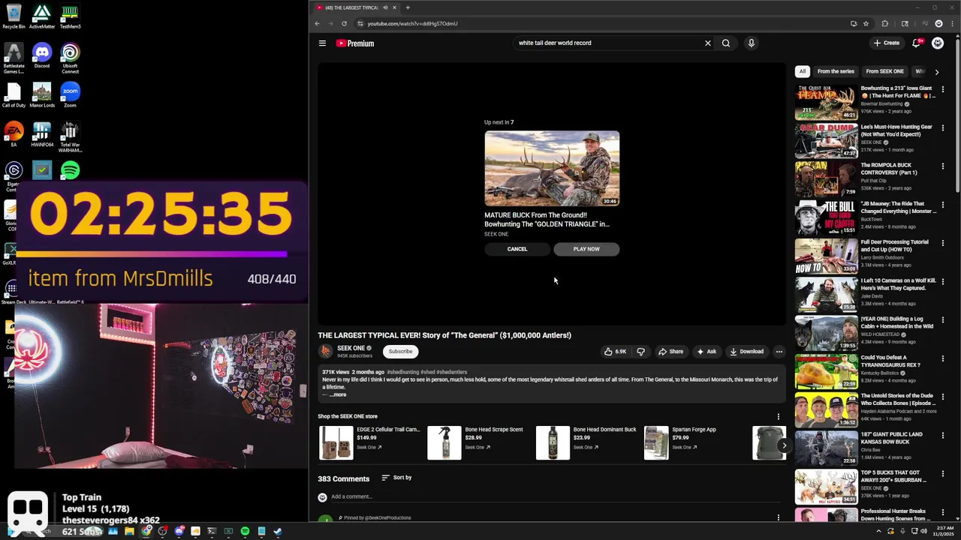
Task: Open 187" GIANT PUBLIC LAND KANSAS BOW BUCK
Action: click(826, 448)
